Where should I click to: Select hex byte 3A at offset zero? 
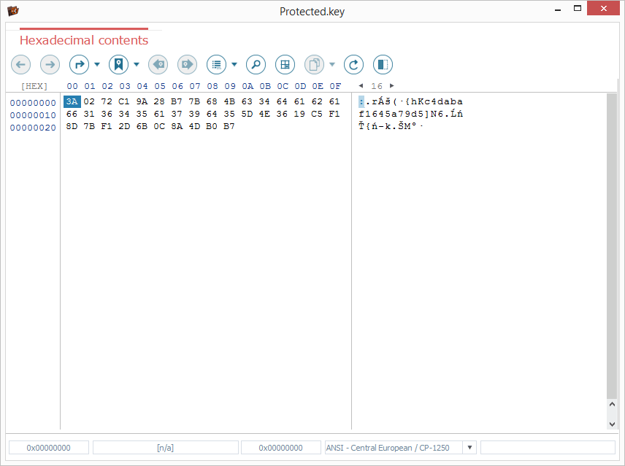(x=72, y=101)
